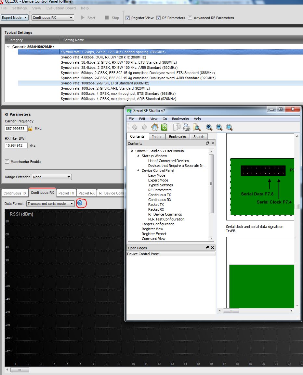Click the Carrier Frequency input field
This screenshot has width=303, height=375.
[16, 129]
